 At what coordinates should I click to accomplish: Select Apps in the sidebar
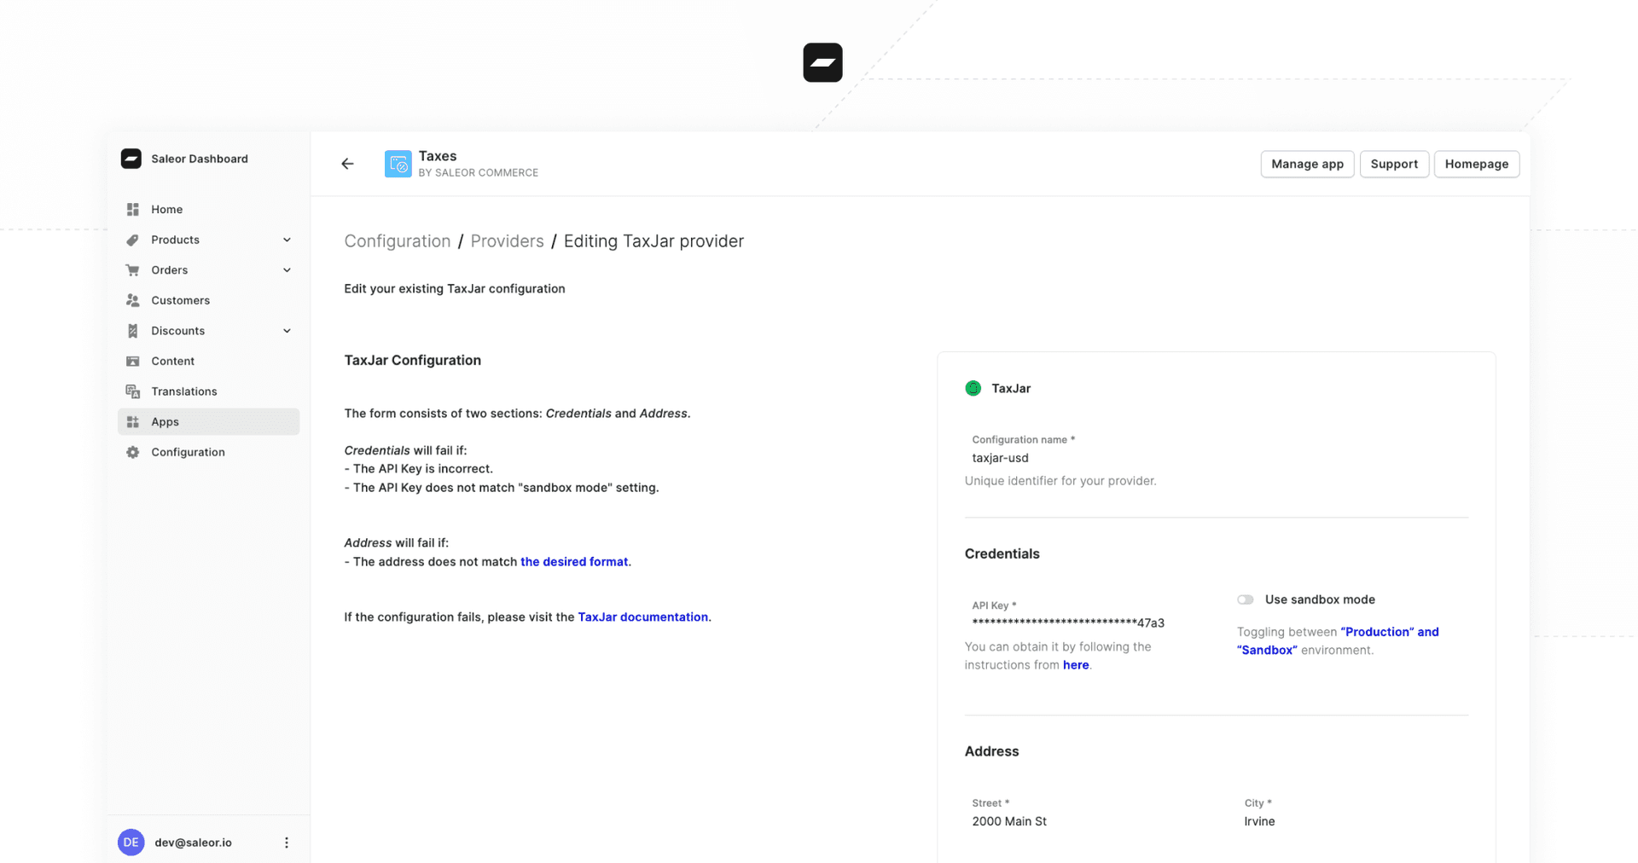(209, 421)
